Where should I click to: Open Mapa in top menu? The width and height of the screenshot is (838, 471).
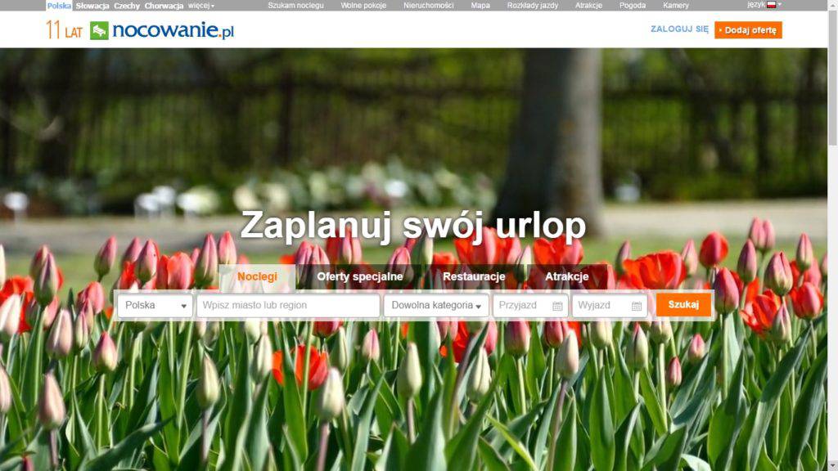point(480,6)
